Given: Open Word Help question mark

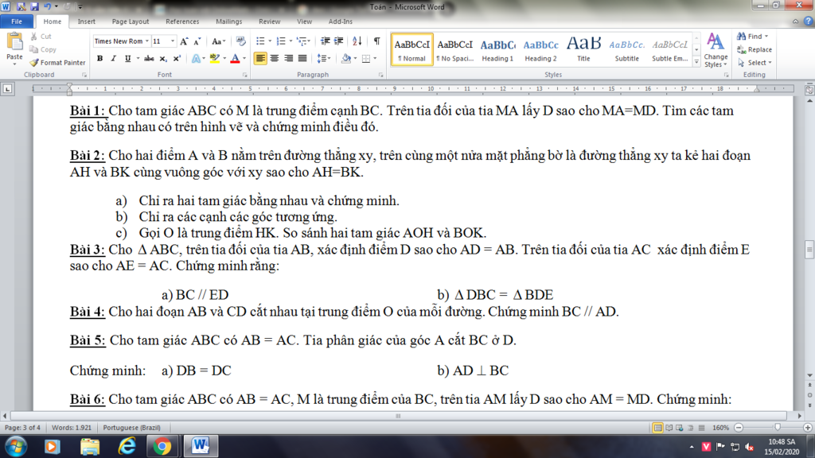Looking at the screenshot, I should pos(808,21).
